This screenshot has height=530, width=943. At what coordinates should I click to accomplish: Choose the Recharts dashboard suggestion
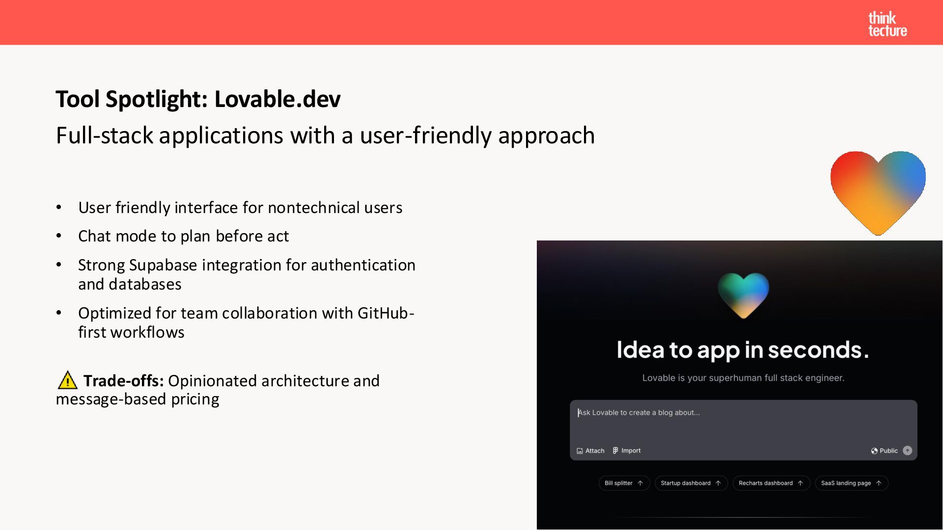click(771, 483)
